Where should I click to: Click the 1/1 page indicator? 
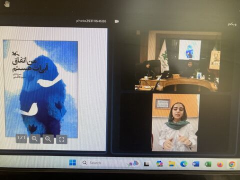pyautogui.click(x=21, y=138)
